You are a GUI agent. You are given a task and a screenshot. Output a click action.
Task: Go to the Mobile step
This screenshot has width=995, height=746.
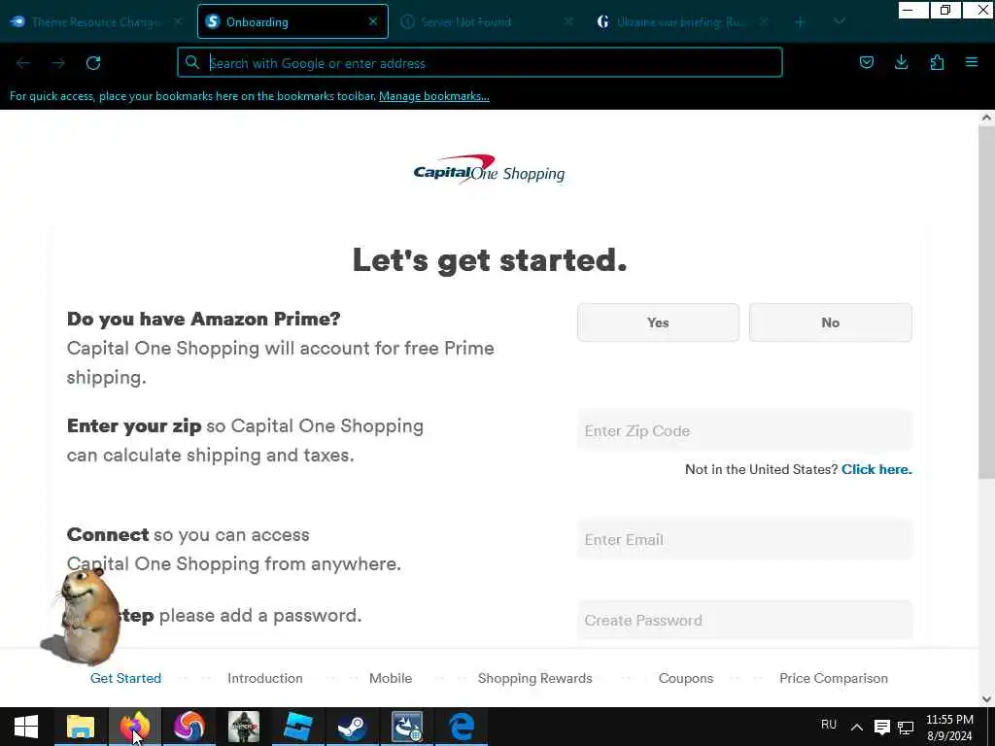[x=391, y=678]
